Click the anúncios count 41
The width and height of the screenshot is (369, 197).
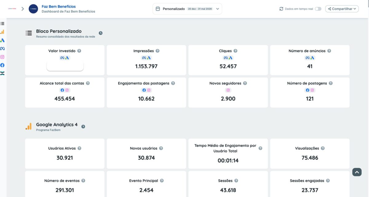click(x=310, y=66)
